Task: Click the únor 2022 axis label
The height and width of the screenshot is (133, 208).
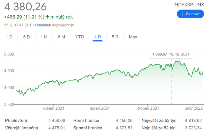Action: pos(194,108)
